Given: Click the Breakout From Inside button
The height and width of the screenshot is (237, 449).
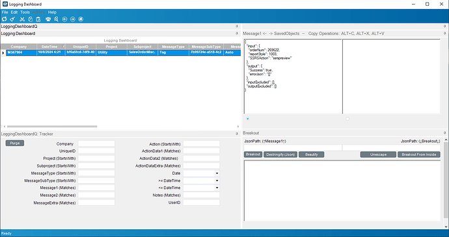Looking at the screenshot, I should [418, 155].
